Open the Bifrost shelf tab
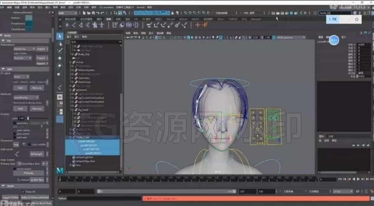The image size is (374, 206). (183, 19)
